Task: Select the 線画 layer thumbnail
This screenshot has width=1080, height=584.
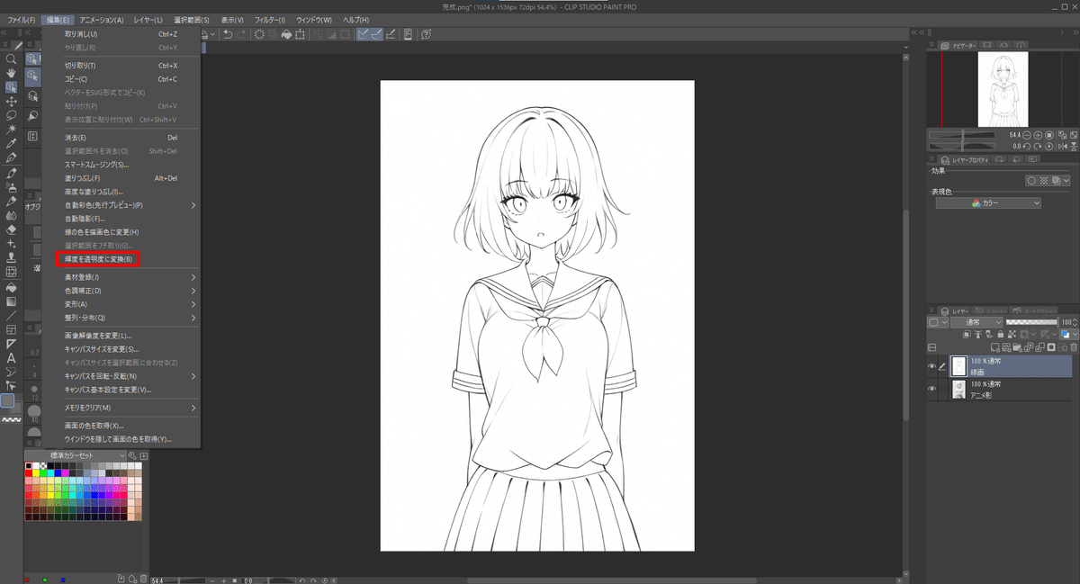Action: click(959, 366)
